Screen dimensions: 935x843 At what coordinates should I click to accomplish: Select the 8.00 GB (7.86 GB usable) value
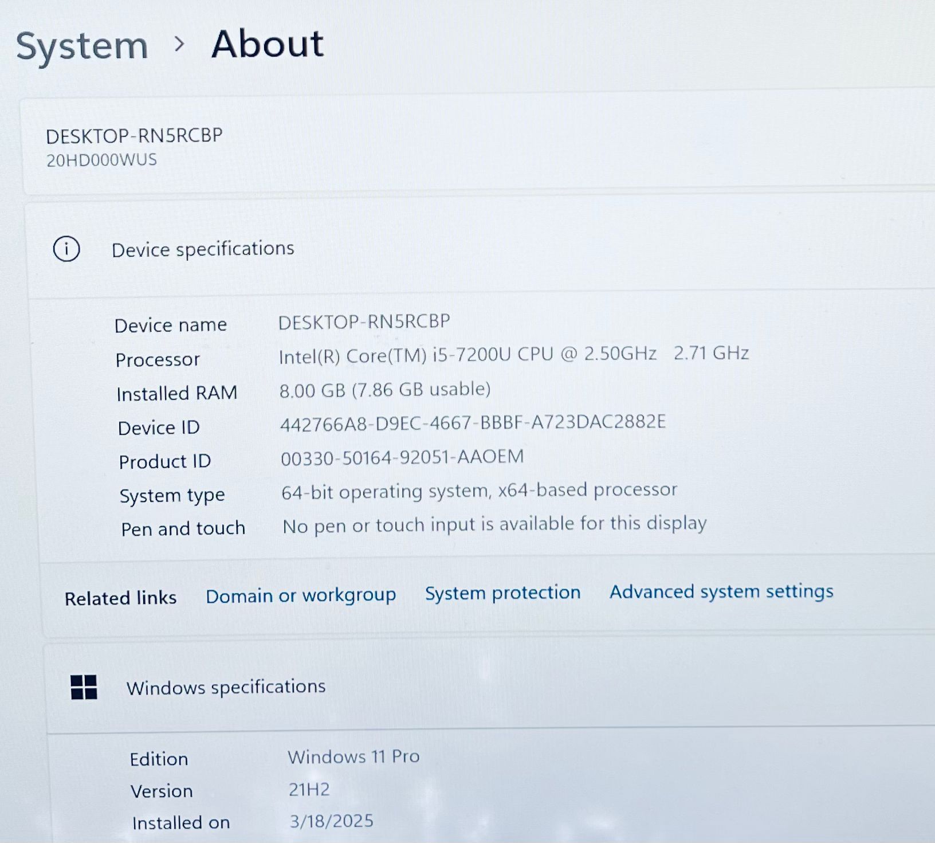pyautogui.click(x=385, y=390)
